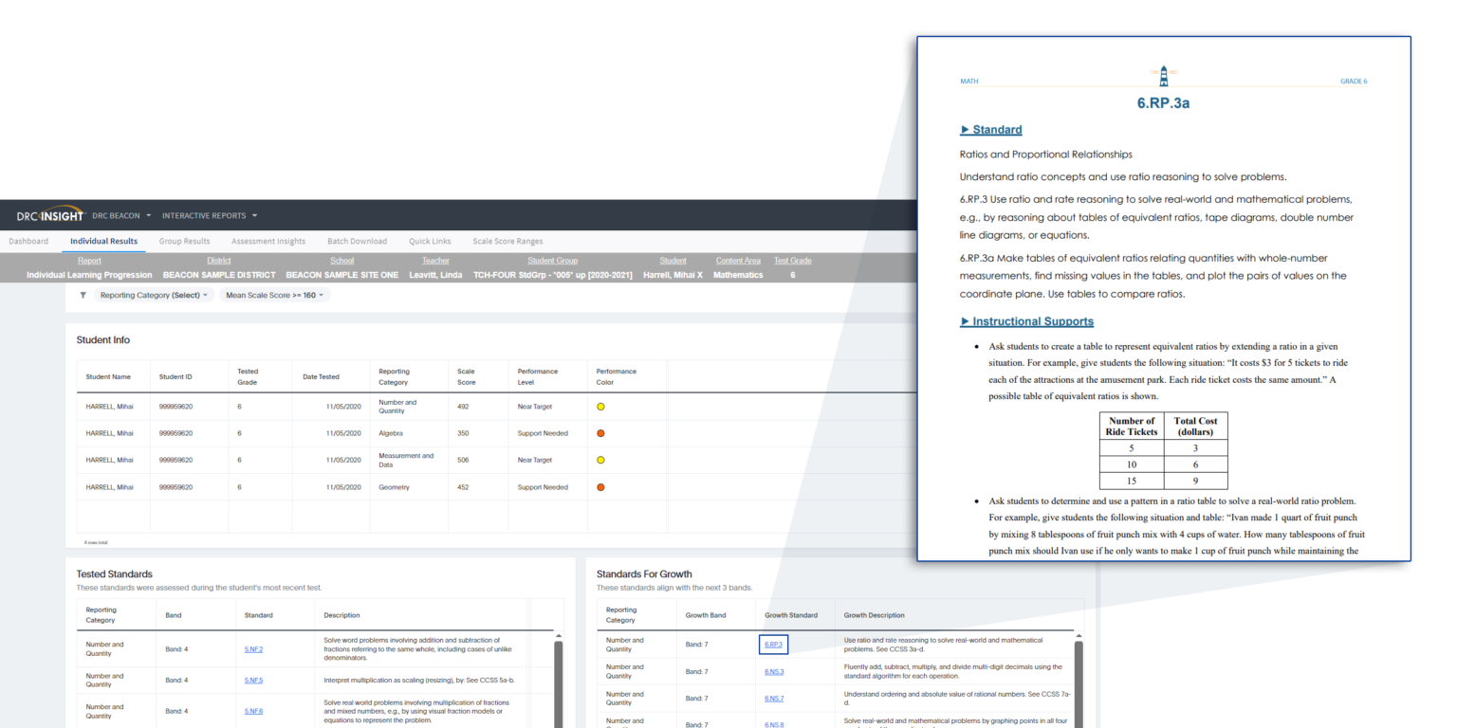Click the yellow dot for Measurement and Data
This screenshot has height=728, width=1457.
pyautogui.click(x=600, y=460)
